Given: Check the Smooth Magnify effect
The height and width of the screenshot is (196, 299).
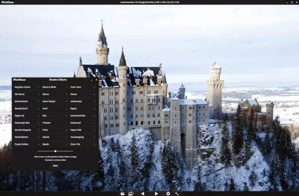Looking at the screenshot, I should pos(27,130).
